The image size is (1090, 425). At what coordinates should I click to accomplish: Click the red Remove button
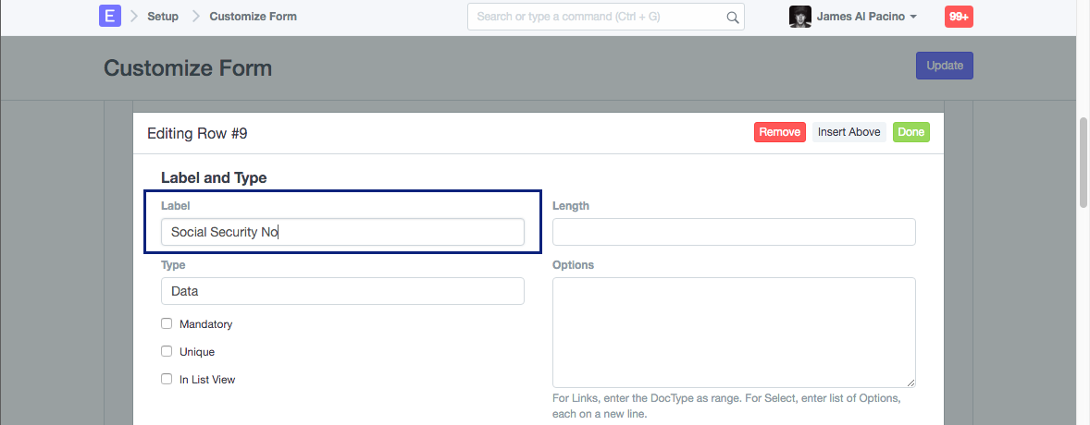coord(779,132)
